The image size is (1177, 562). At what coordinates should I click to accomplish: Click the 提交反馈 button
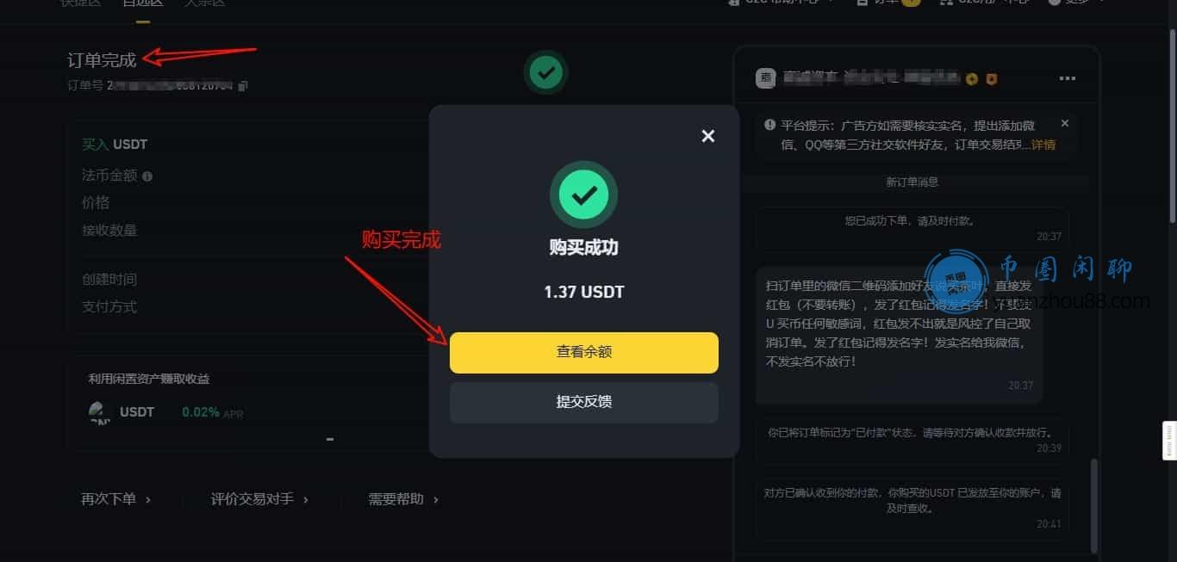tap(584, 402)
